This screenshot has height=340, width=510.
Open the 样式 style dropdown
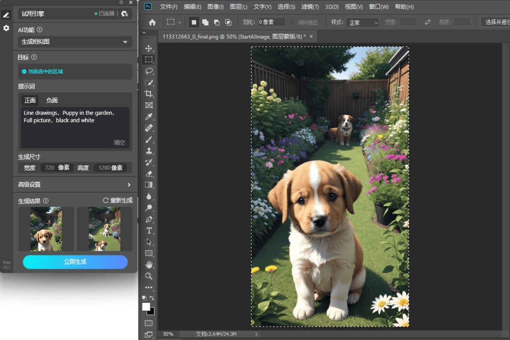[363, 22]
